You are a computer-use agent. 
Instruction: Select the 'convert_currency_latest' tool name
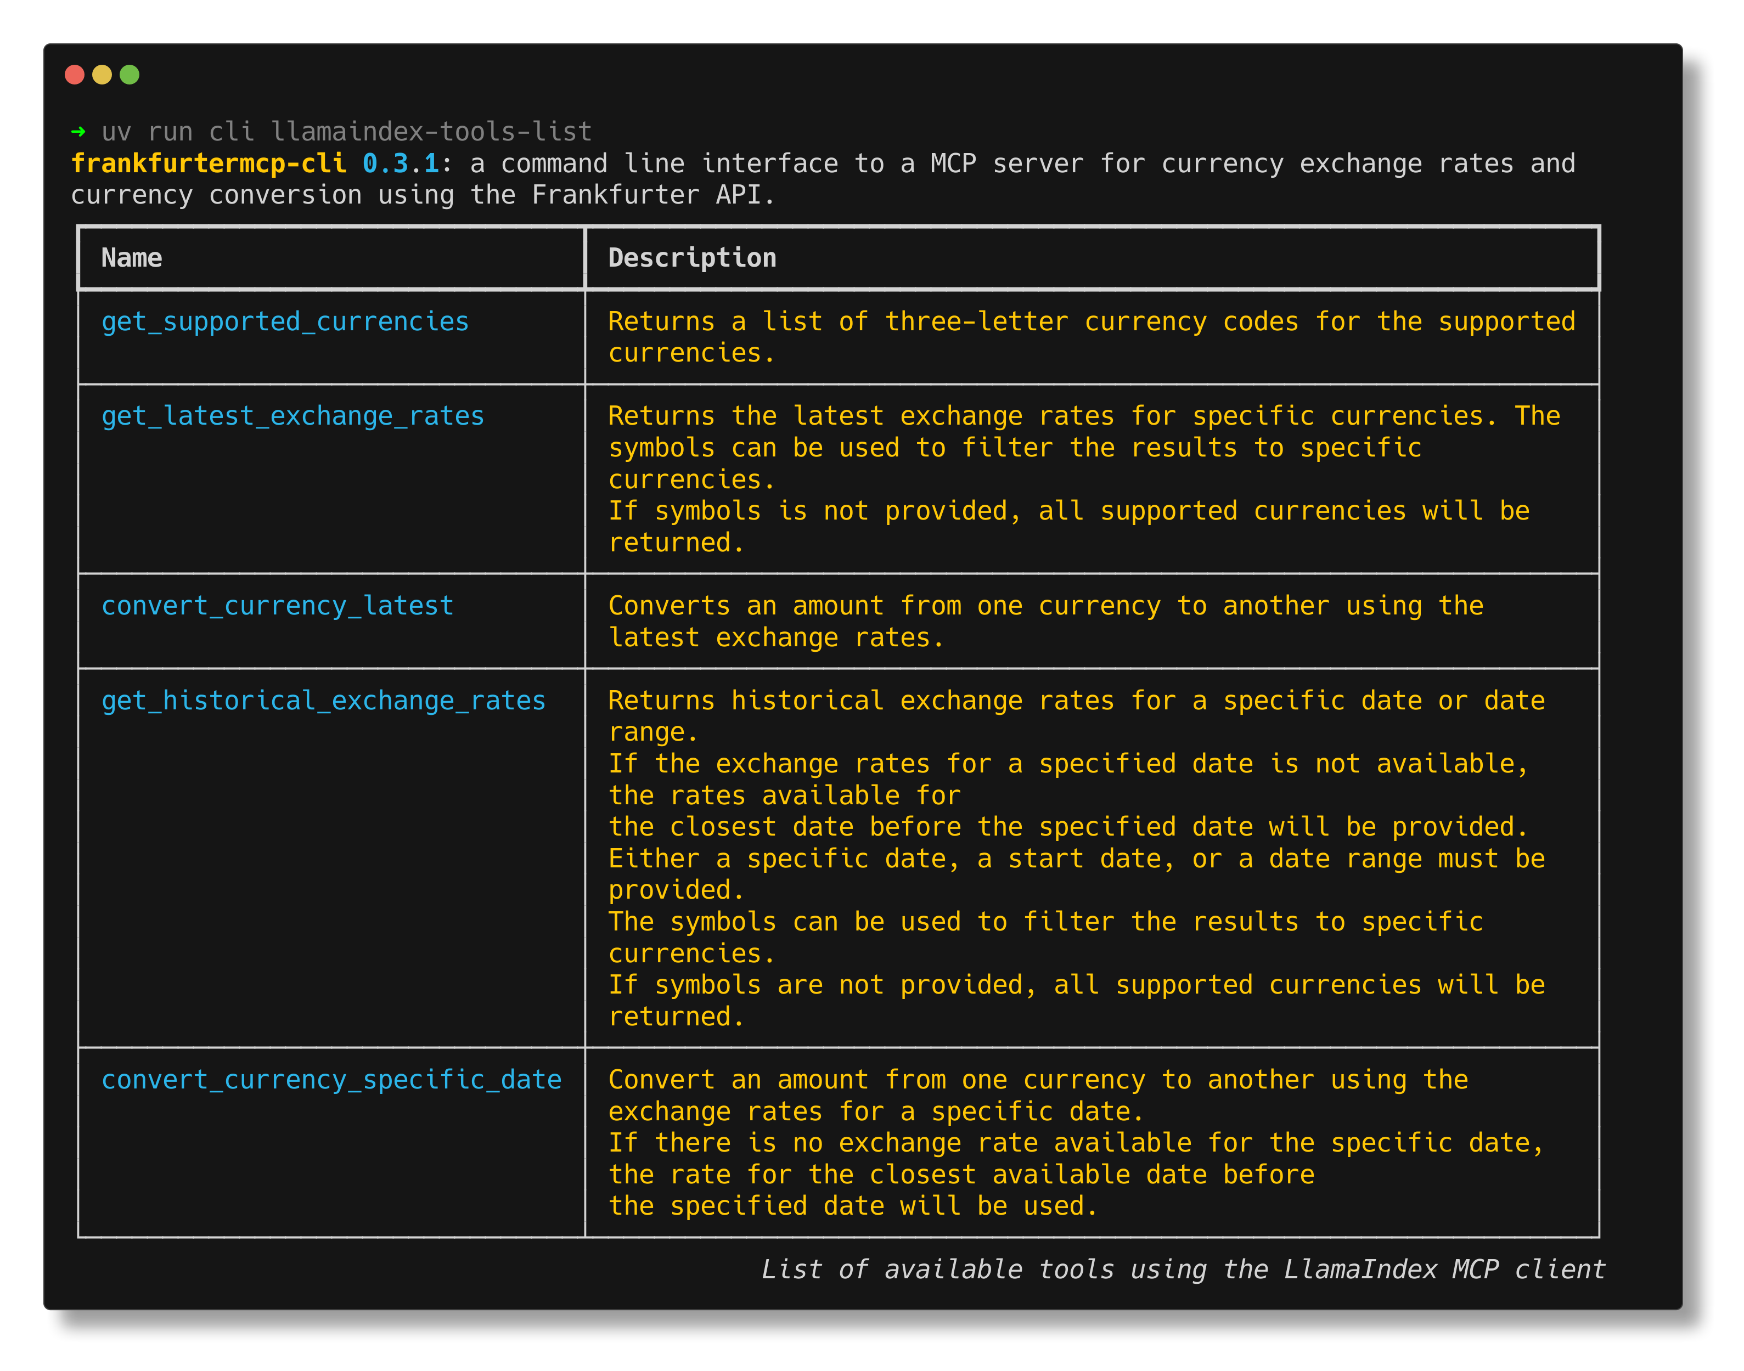click(278, 605)
